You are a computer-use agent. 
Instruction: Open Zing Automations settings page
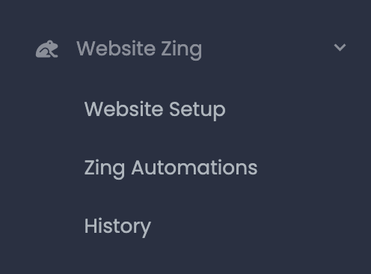[171, 168]
